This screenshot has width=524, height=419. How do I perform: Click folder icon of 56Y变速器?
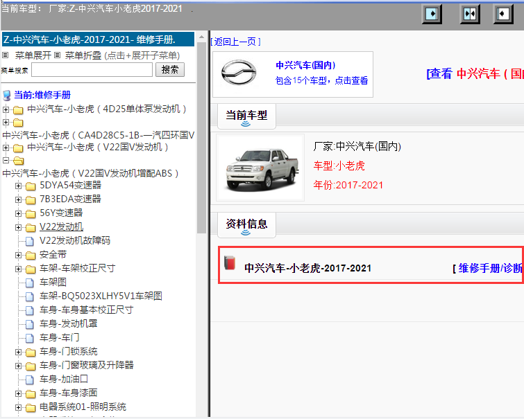pyautogui.click(x=31, y=214)
